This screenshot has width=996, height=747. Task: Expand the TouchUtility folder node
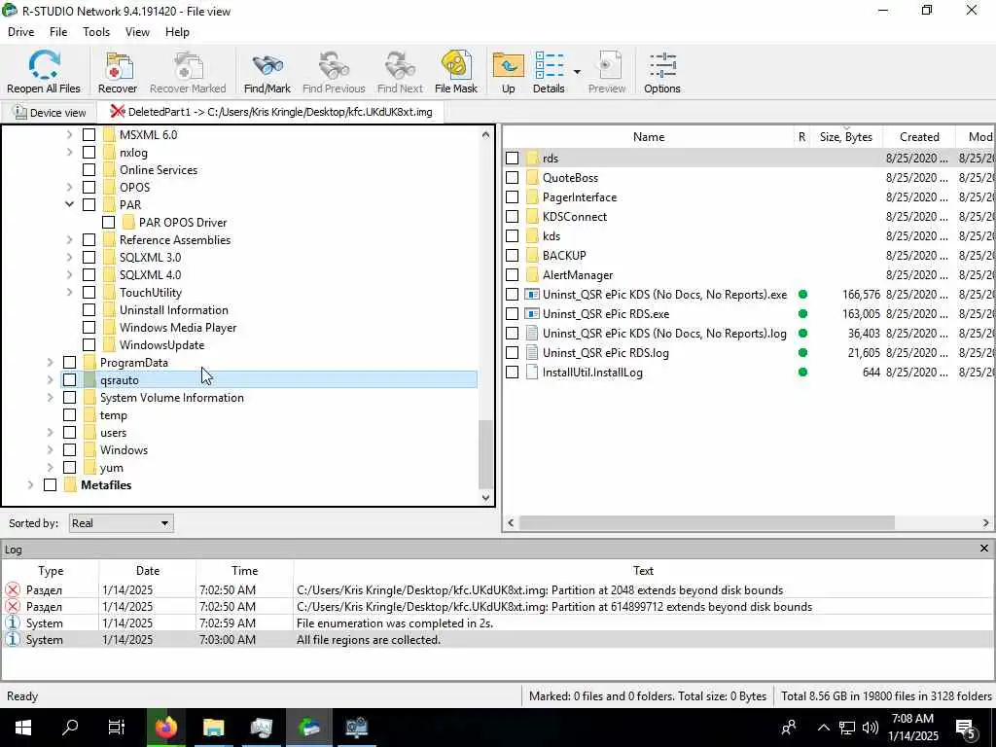[69, 292]
